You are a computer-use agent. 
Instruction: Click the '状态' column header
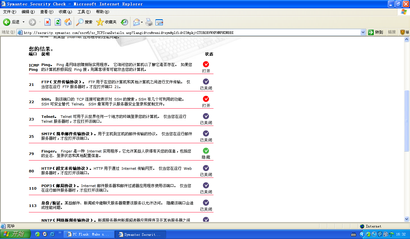tap(209, 54)
